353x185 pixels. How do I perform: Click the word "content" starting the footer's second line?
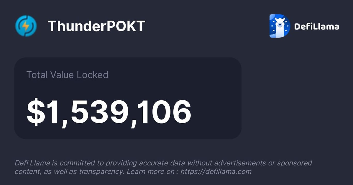(x=25, y=172)
